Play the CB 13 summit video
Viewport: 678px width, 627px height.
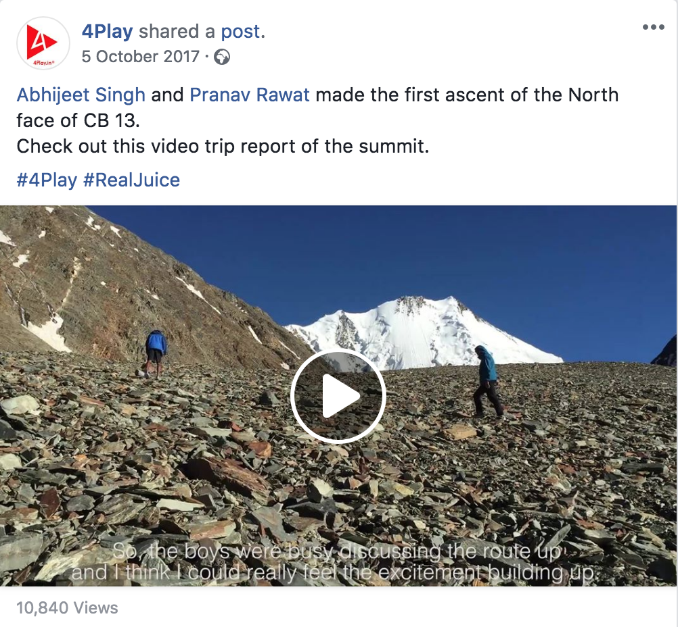tap(338, 396)
